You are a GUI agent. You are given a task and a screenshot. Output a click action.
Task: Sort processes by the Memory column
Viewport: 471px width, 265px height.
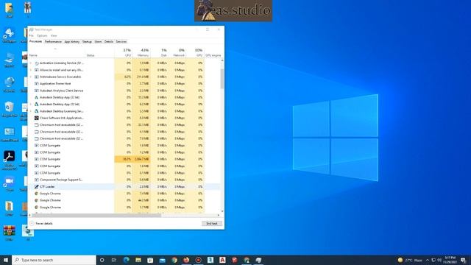coord(141,52)
